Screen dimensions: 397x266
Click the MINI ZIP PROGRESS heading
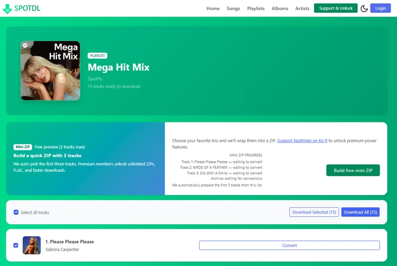[246, 155]
